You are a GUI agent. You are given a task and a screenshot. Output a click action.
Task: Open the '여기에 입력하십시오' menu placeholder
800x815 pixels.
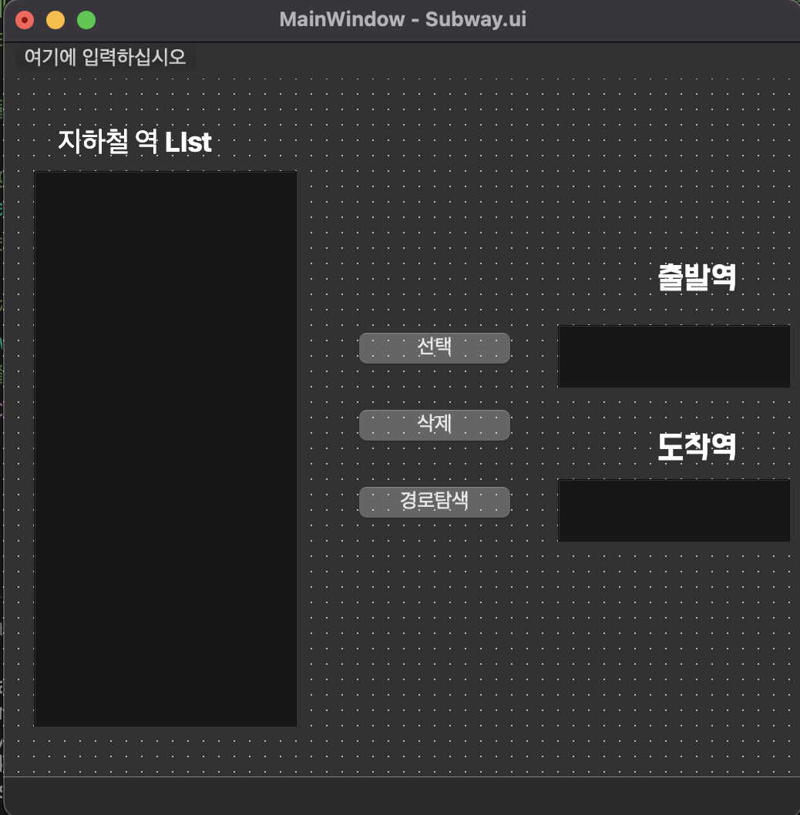pyautogui.click(x=105, y=57)
